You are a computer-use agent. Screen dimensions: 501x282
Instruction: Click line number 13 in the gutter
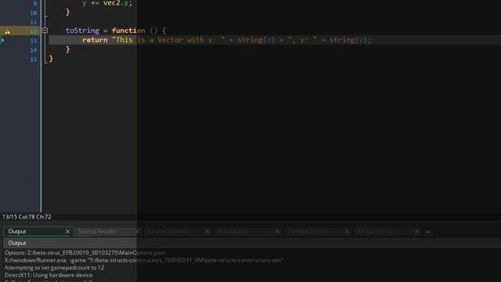click(x=34, y=41)
